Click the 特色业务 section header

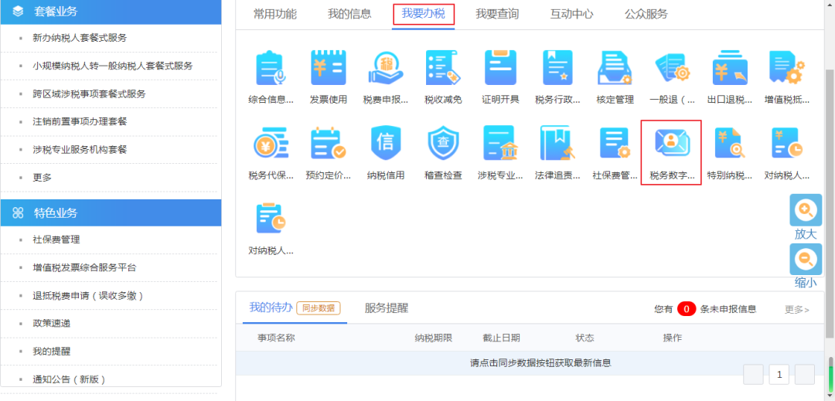[x=111, y=212]
